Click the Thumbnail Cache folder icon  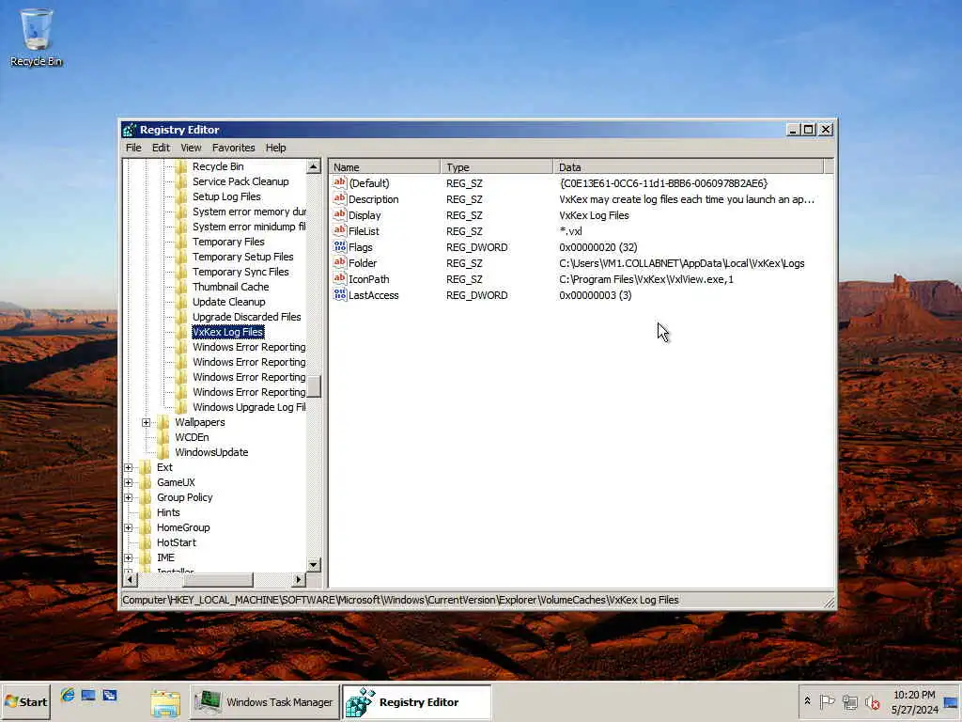[181, 287]
